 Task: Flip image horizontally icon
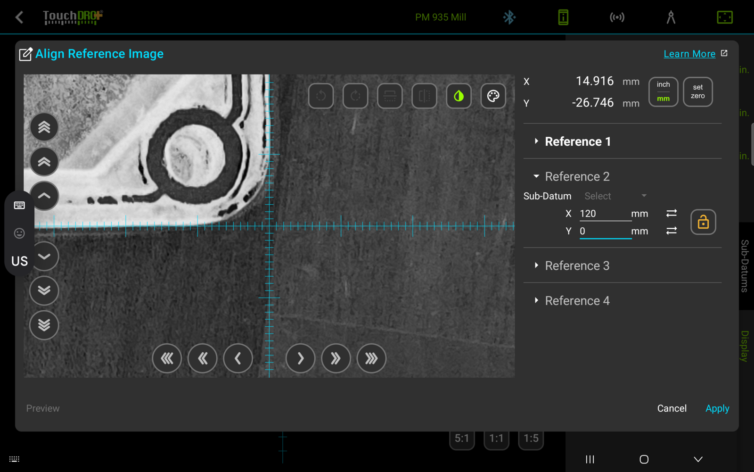coord(424,96)
